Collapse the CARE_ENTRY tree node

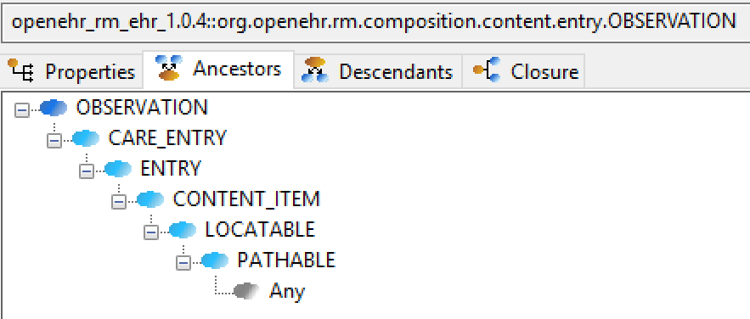(54, 141)
